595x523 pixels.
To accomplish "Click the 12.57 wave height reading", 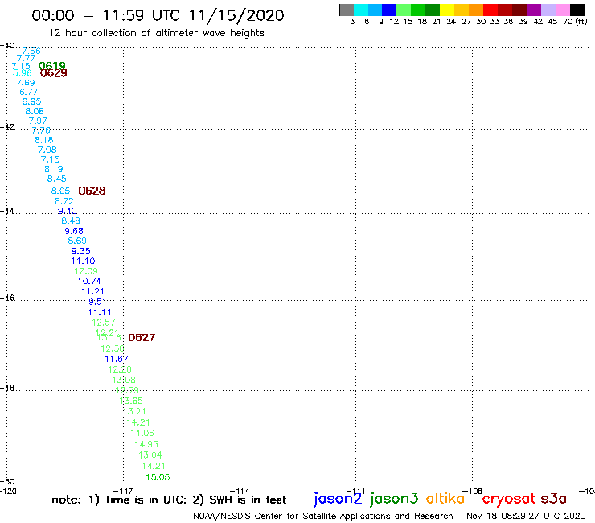I will pos(103,323).
